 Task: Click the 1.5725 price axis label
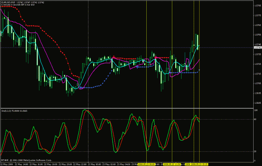[x=258, y=64]
